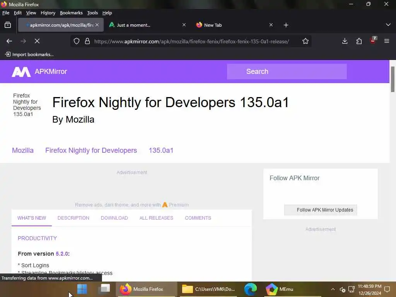List all tabs dropdown chevron
Viewport: 396px width, 297px height.
click(388, 25)
